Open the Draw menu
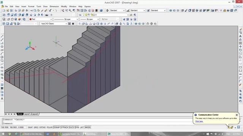This screenshot has width=243, height=136. pos(45,6)
